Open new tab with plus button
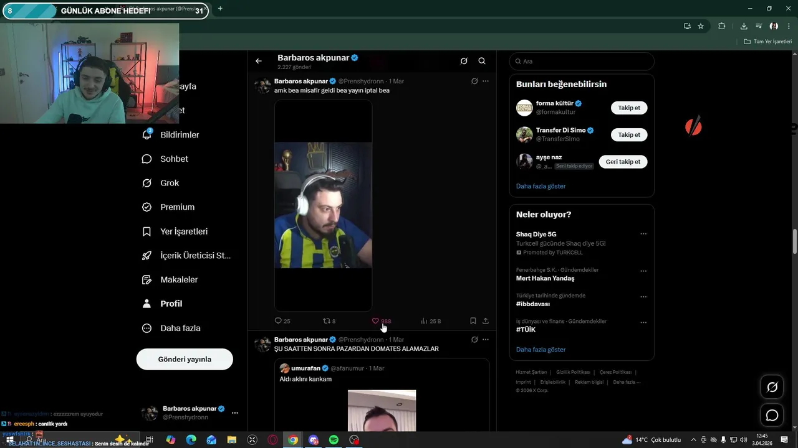Viewport: 798px width, 448px height. tap(219, 9)
